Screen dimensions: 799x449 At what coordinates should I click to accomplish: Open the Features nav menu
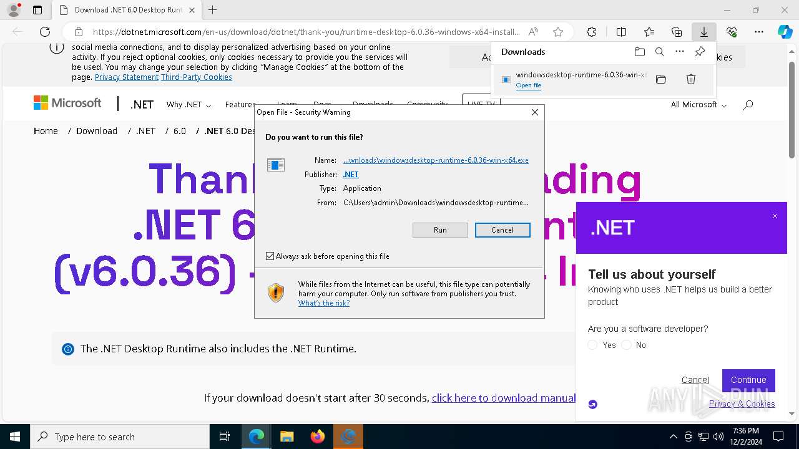240,105
